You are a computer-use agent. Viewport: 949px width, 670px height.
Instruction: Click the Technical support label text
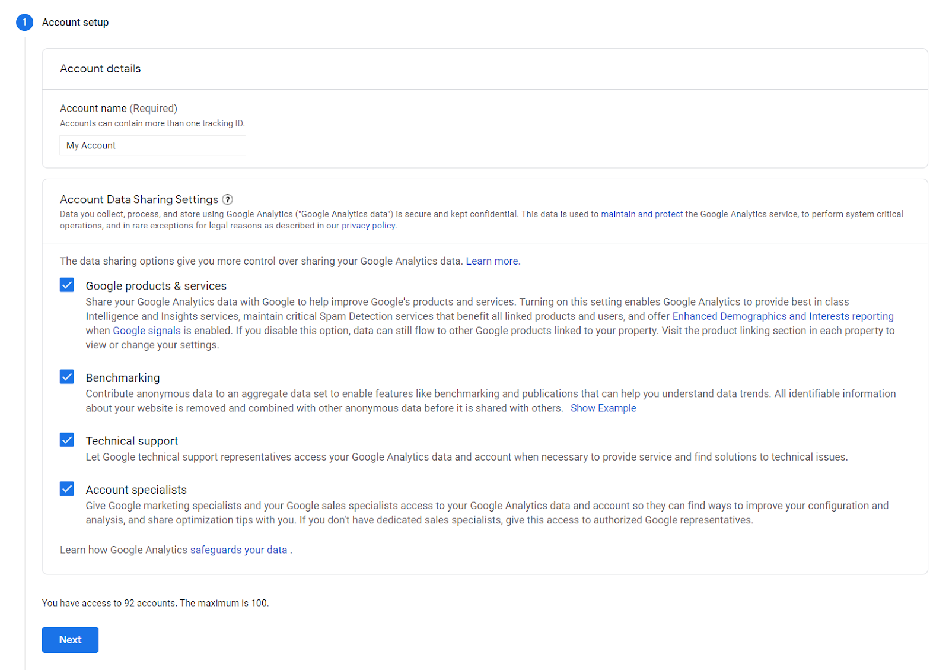coord(132,441)
